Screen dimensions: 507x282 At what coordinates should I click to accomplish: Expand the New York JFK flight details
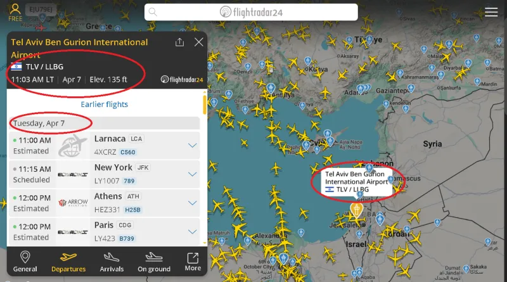tap(193, 174)
